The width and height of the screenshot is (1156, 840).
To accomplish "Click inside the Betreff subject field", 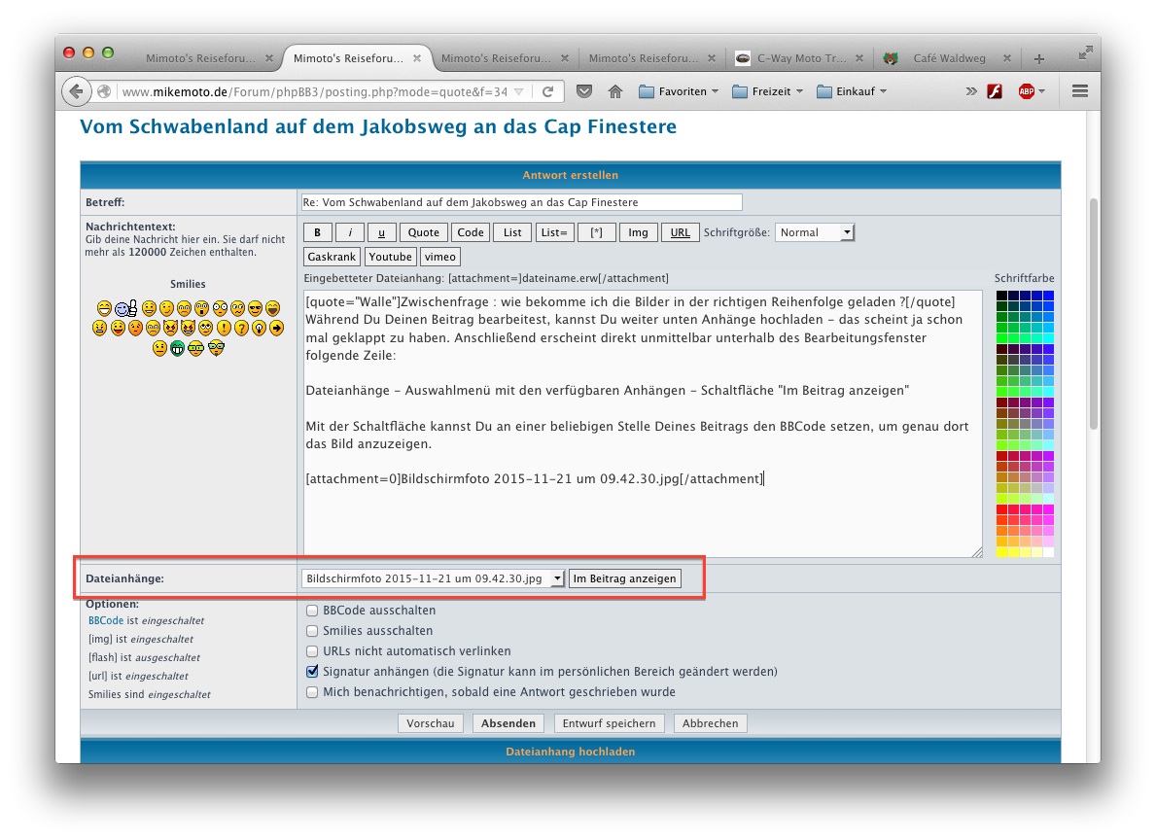I will 521,202.
